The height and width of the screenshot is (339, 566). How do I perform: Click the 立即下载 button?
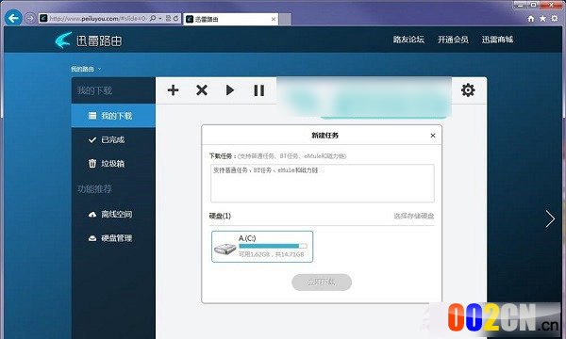(x=322, y=282)
